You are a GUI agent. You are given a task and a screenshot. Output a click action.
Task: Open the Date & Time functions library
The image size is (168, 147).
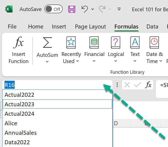click(154, 43)
